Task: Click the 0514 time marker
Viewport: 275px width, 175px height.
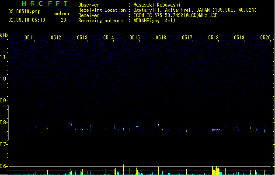Action: [x=108, y=38]
